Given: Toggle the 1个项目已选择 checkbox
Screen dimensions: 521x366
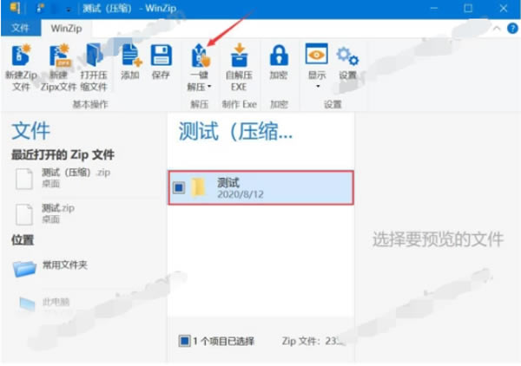Looking at the screenshot, I should 184,341.
